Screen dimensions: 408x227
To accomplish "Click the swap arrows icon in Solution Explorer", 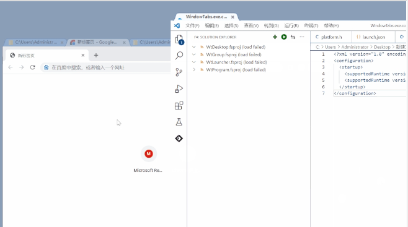I will [293, 37].
